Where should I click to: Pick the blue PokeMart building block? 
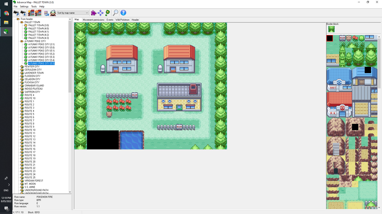(339, 80)
